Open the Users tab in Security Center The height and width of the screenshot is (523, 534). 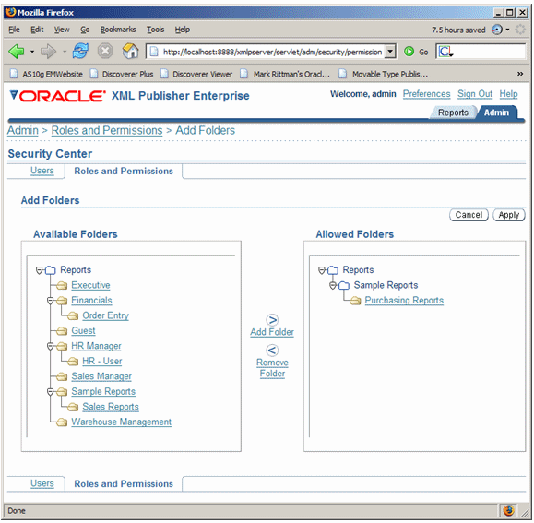click(42, 171)
